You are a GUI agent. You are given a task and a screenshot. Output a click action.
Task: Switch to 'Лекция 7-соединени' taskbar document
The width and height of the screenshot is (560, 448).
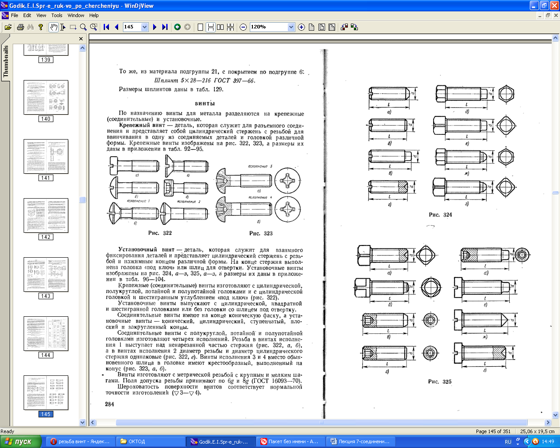point(360,441)
